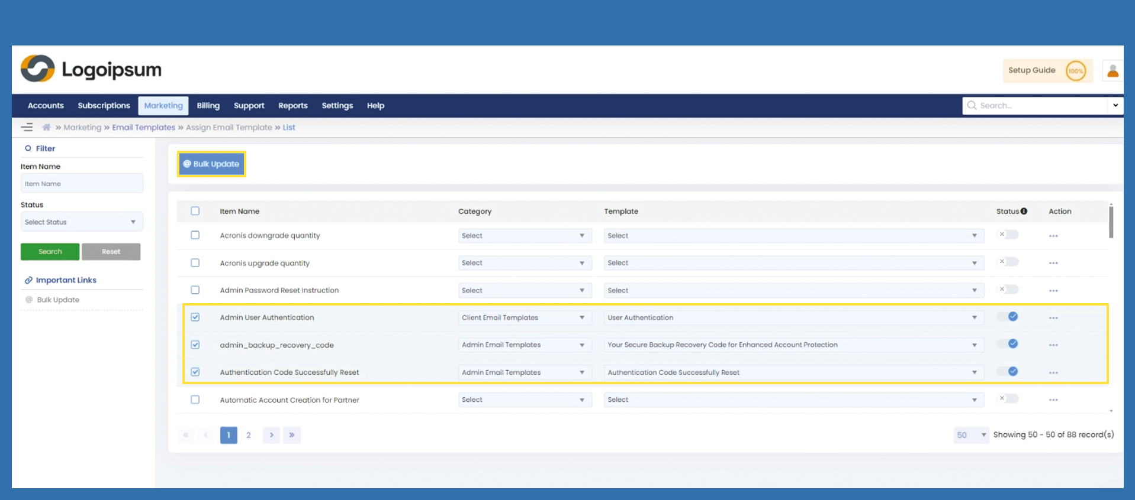Toggle the hamburger sidebar menu icon

point(27,127)
